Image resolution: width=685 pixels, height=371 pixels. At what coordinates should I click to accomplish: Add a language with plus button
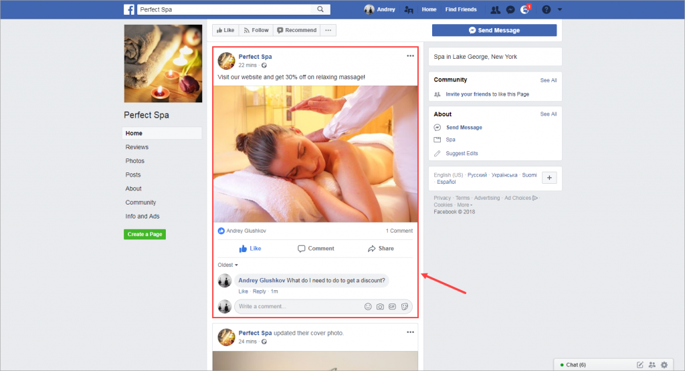[x=549, y=178]
